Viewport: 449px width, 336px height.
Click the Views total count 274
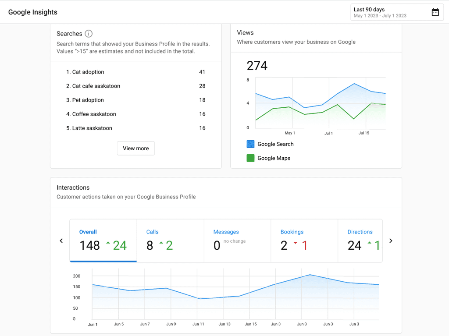click(x=257, y=66)
